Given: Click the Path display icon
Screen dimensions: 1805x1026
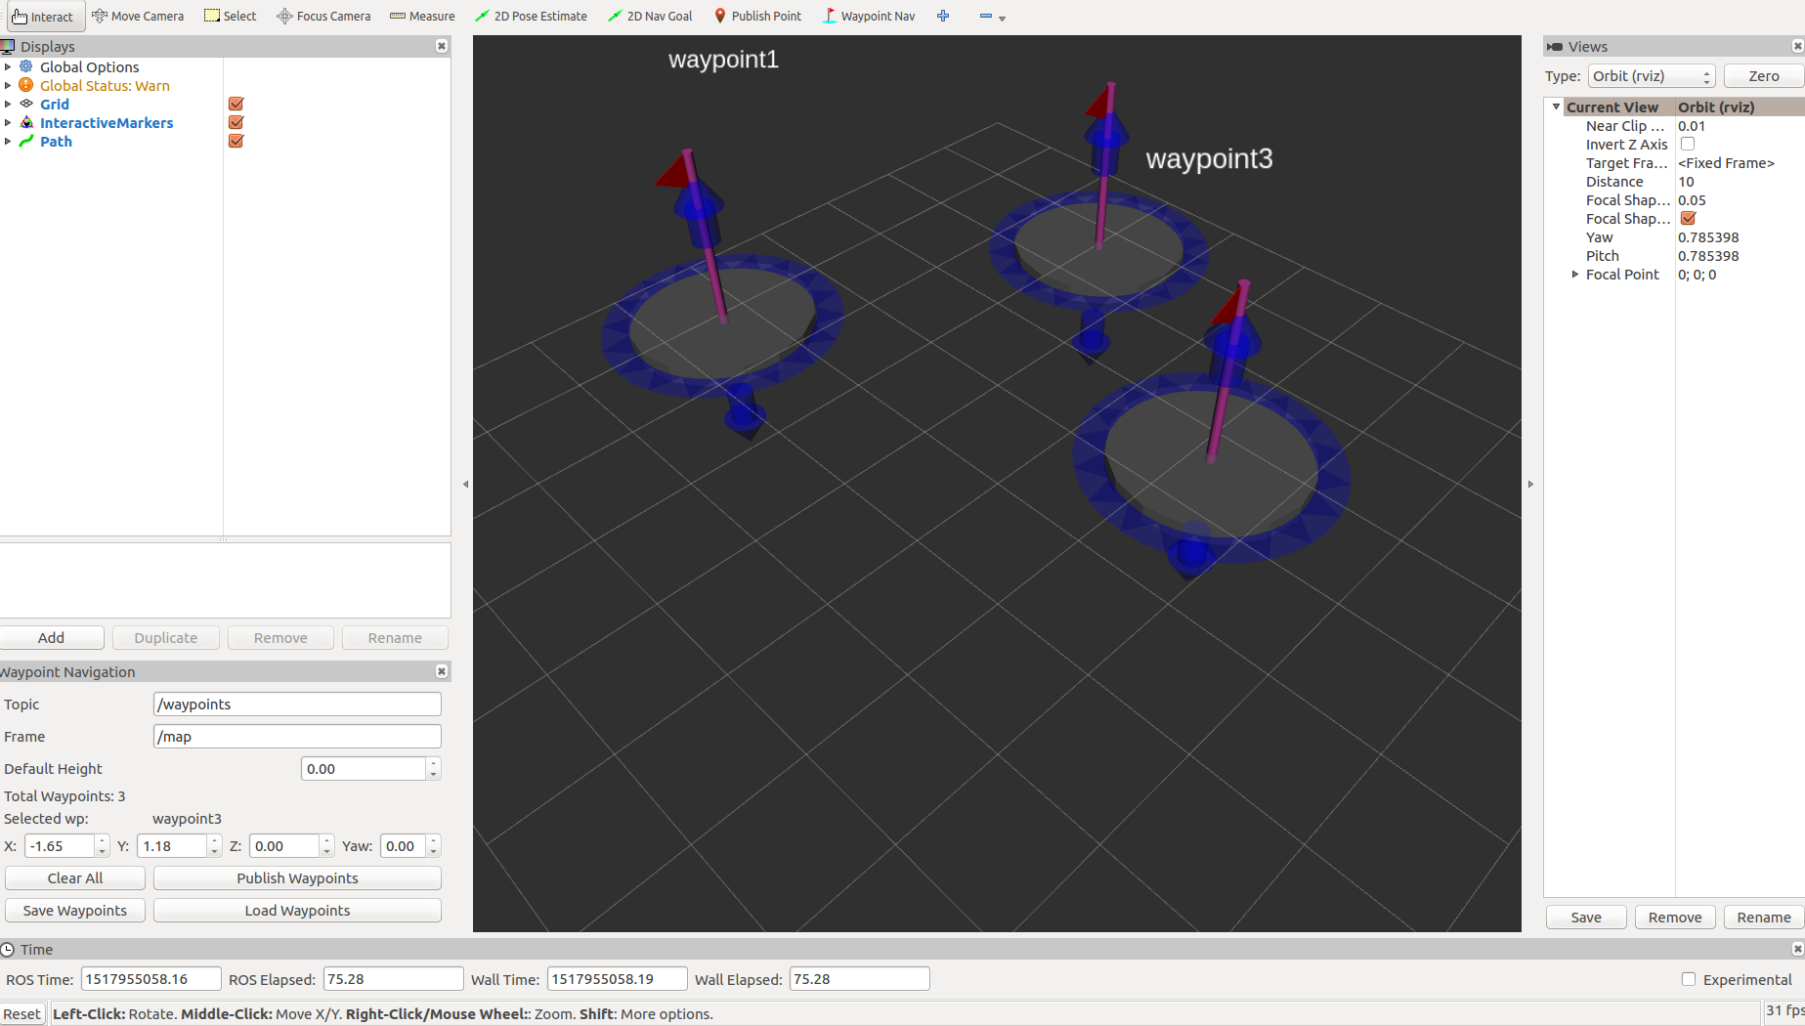Looking at the screenshot, I should point(26,141).
